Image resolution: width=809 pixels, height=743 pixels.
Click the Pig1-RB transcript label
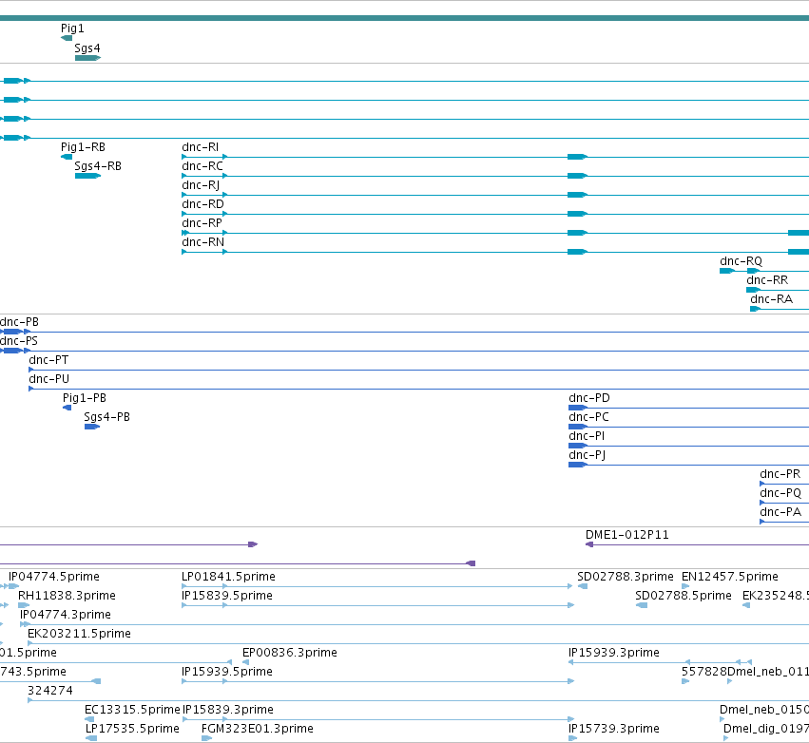click(x=83, y=147)
